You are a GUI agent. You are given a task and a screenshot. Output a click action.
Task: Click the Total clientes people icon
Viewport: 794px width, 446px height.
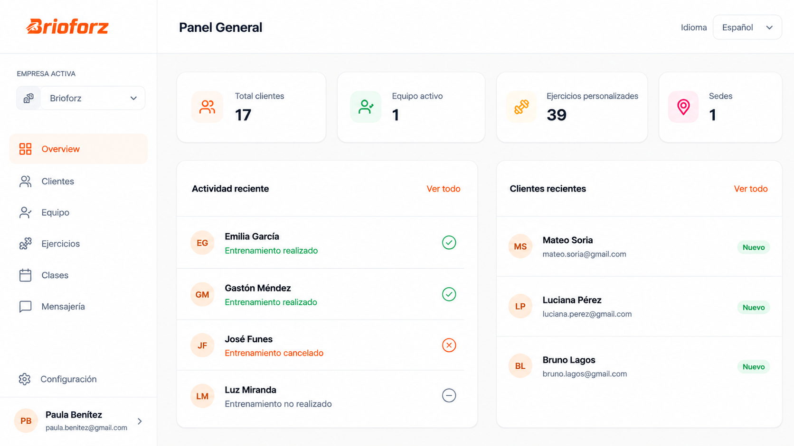tap(207, 107)
